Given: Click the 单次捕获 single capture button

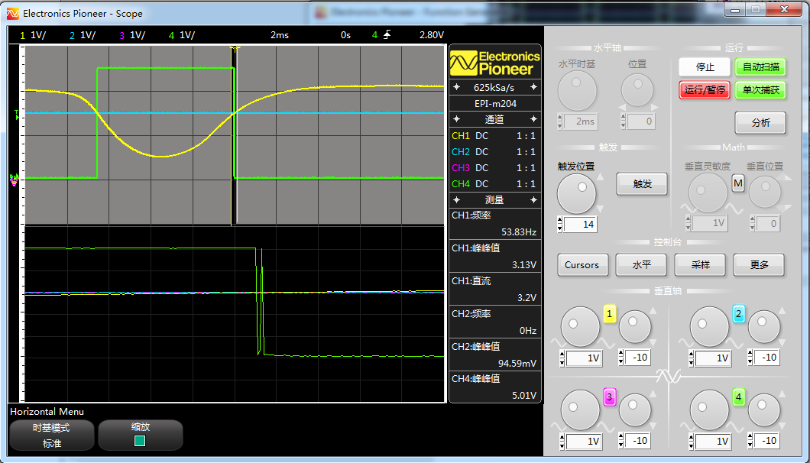Looking at the screenshot, I should (x=760, y=90).
